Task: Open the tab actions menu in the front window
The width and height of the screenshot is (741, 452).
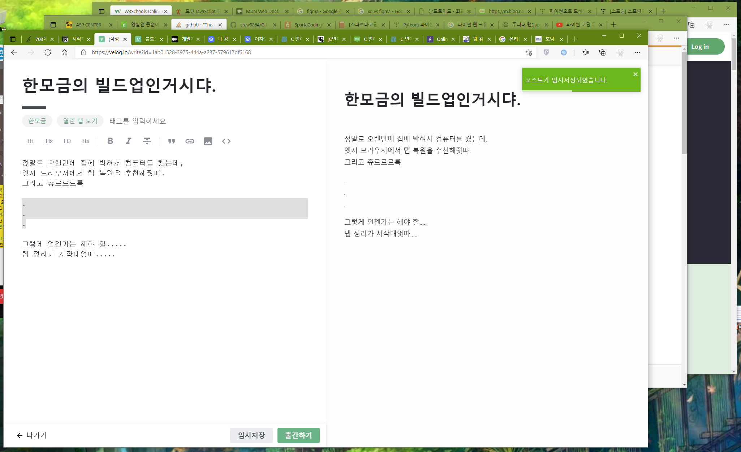Action: click(x=13, y=39)
